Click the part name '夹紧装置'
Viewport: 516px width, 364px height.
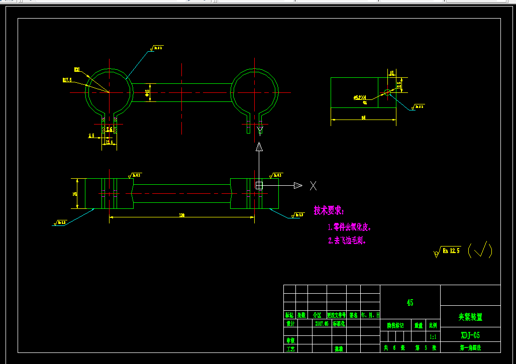coord(471,317)
